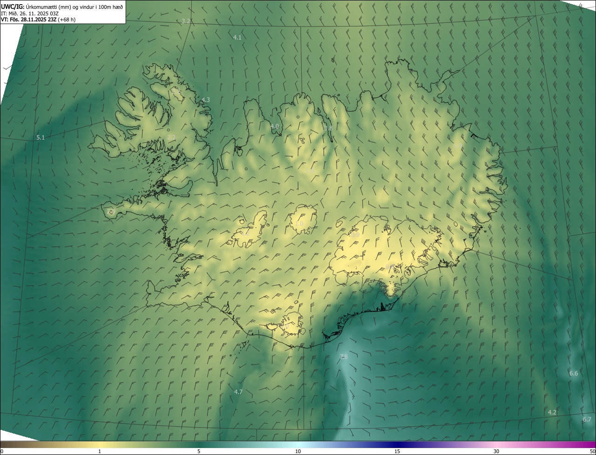Image resolution: width=596 pixels, height=455 pixels.
Task: Click the 4.2 value in the southeast corner
Action: pyautogui.click(x=552, y=413)
